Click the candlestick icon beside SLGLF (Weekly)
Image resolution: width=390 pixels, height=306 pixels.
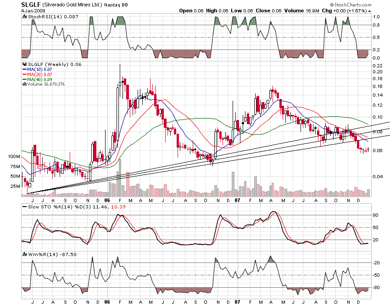click(x=24, y=64)
